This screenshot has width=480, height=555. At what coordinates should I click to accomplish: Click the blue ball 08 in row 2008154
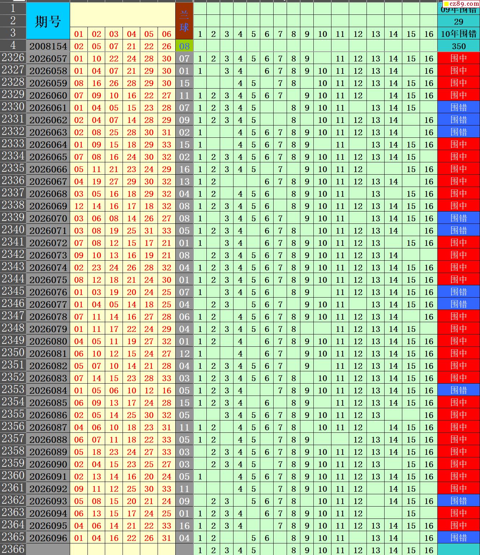[x=184, y=46]
